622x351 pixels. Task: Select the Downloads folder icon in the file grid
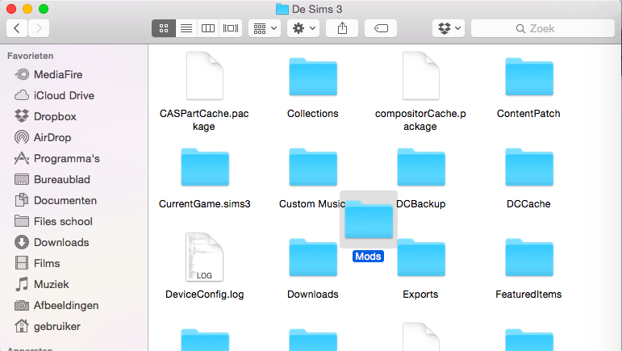pyautogui.click(x=313, y=257)
